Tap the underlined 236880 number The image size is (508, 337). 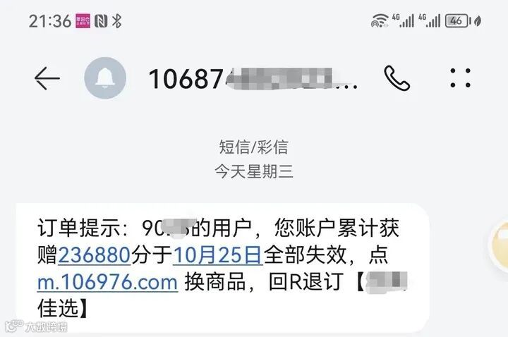(95, 255)
